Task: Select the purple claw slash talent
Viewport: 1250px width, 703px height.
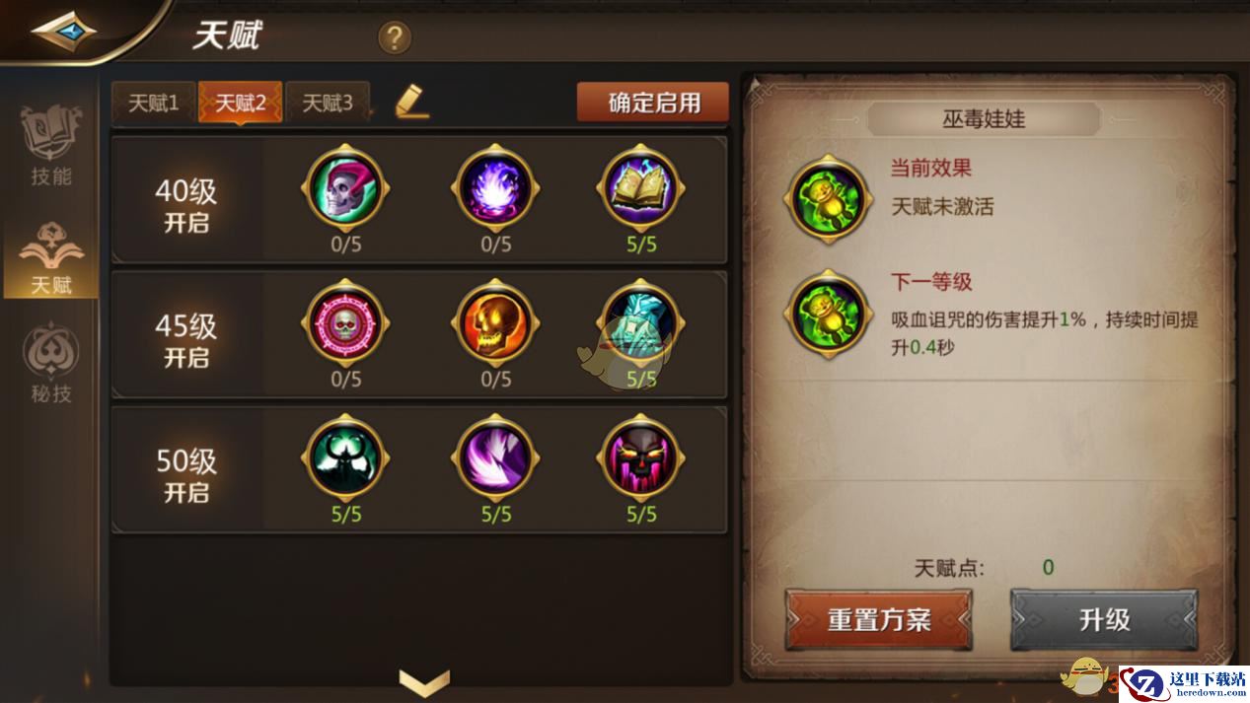Action: [496, 458]
